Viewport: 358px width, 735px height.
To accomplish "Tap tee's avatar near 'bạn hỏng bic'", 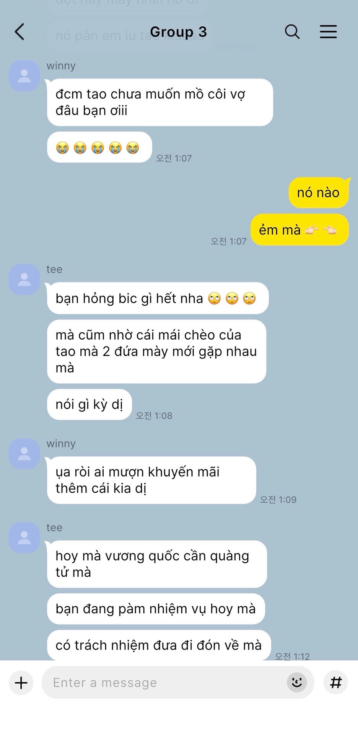I will click(24, 279).
